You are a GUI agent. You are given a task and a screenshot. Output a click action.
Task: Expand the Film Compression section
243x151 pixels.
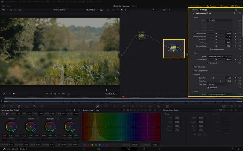tap(200, 71)
